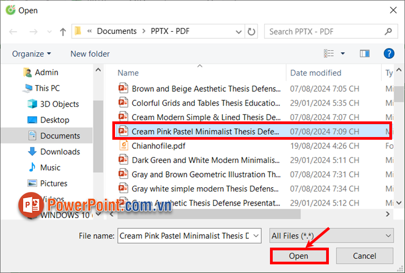Click the Chianhofile.pdf PDF icon

click(124, 145)
